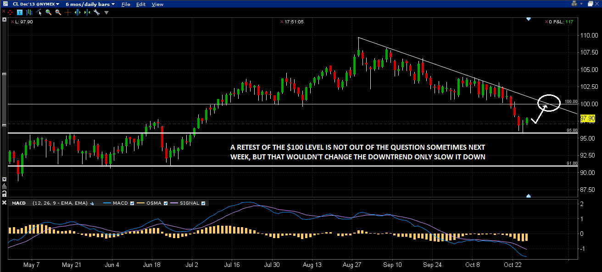Click the zoom out magnifier
The image size is (602, 272).
coord(58,12)
